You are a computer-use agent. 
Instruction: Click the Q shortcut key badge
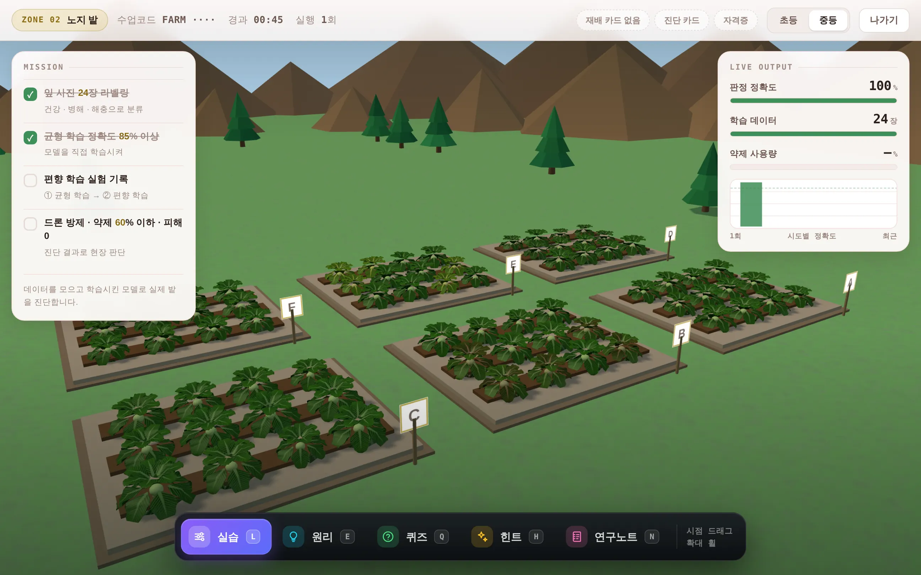(441, 537)
